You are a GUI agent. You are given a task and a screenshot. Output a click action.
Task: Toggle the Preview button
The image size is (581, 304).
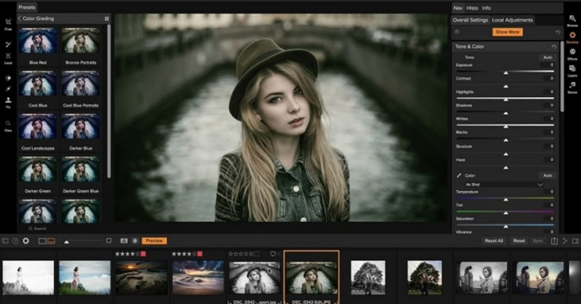154,241
